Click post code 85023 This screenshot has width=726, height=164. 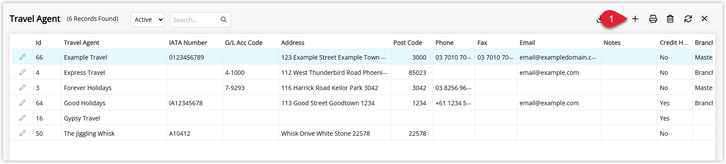click(418, 73)
